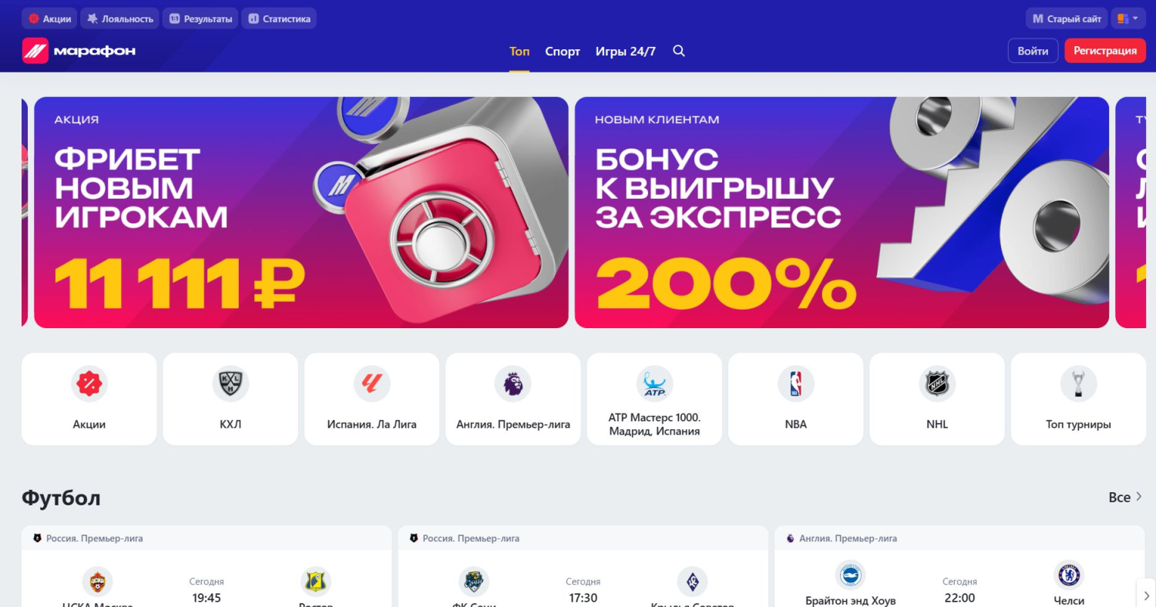The width and height of the screenshot is (1156, 607).
Task: Click the Marathon logo in header
Action: pyautogui.click(x=79, y=51)
